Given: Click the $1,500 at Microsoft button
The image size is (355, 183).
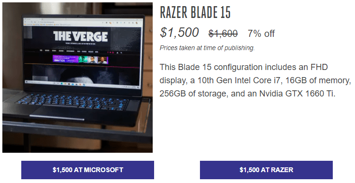Looking at the screenshot, I should tap(87, 170).
